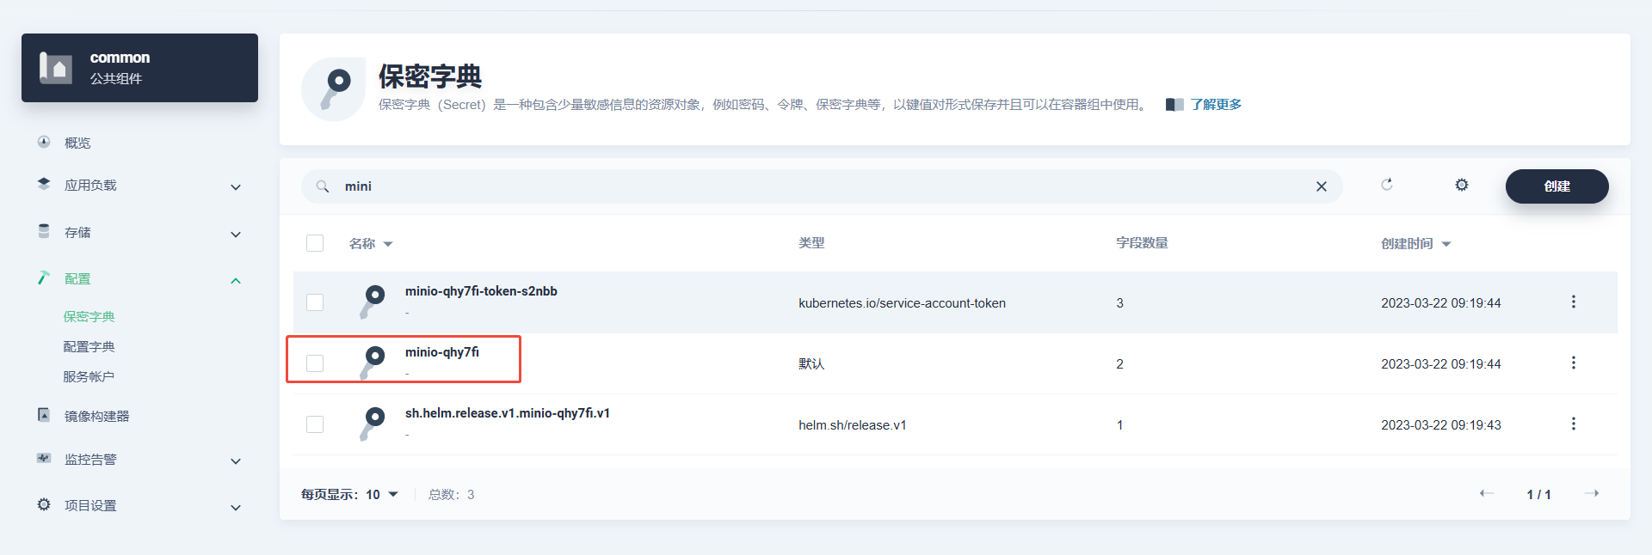Screen dimensions: 1652x555
Task: Click the refresh list icon
Action: (1386, 185)
